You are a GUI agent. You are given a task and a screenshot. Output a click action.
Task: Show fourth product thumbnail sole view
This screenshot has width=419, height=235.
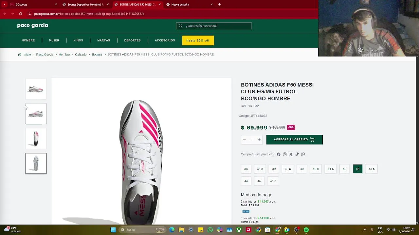pos(36,163)
